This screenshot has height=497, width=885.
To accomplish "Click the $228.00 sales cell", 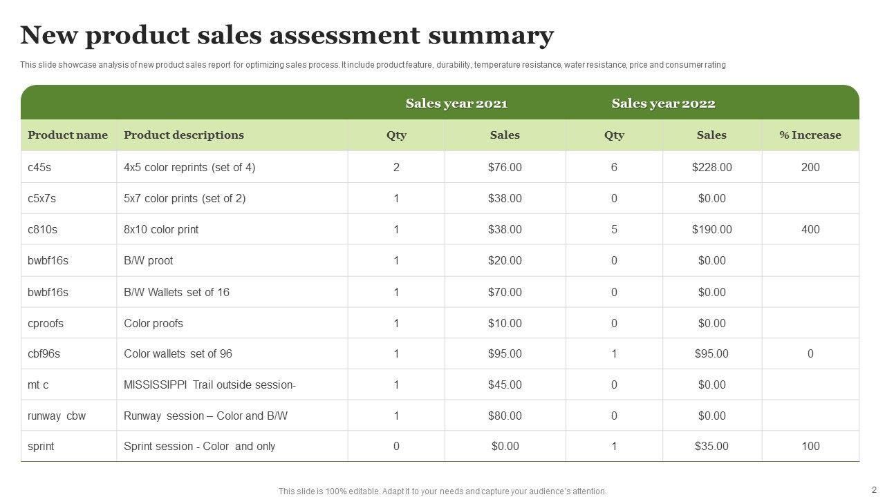I will pos(711,167).
